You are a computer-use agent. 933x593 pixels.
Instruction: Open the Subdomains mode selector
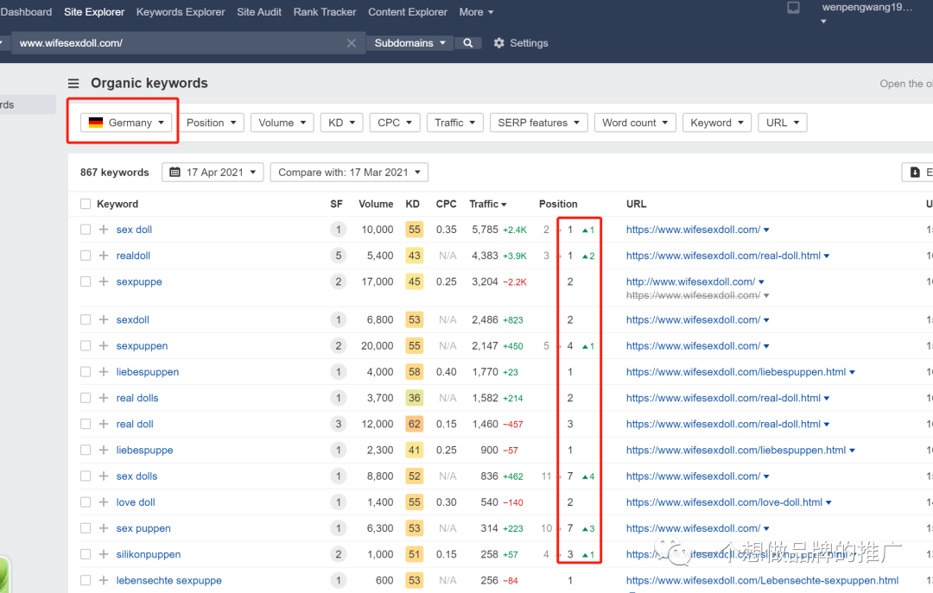pos(409,43)
